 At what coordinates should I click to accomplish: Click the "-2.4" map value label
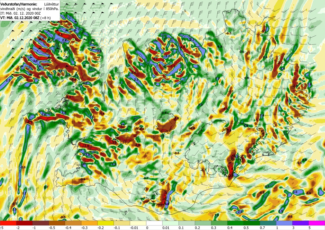[x=74, y=79]
